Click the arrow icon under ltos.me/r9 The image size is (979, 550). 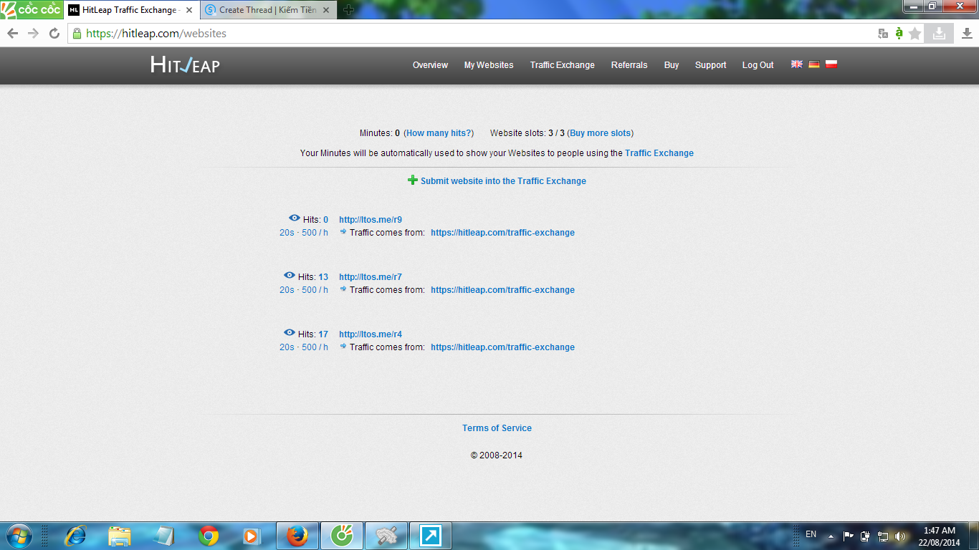click(x=343, y=231)
